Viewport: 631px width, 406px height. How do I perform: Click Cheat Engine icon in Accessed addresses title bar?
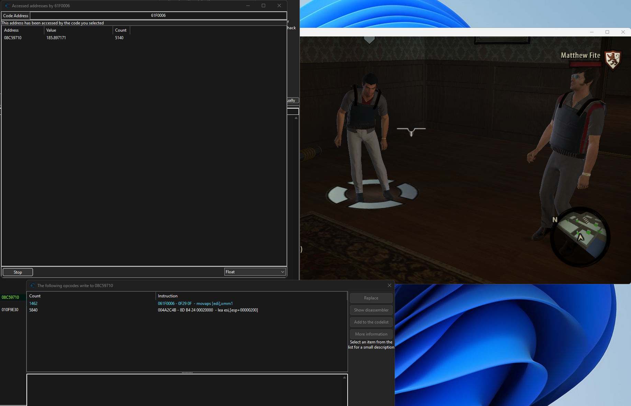coord(7,6)
